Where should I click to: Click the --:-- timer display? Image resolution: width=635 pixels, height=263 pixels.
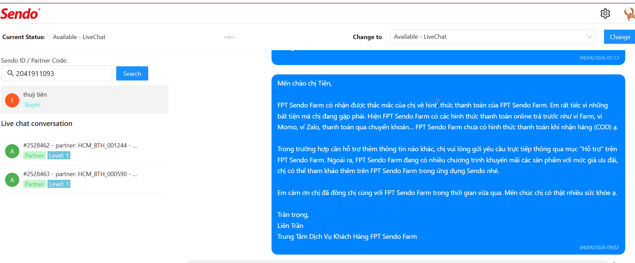coord(229,37)
